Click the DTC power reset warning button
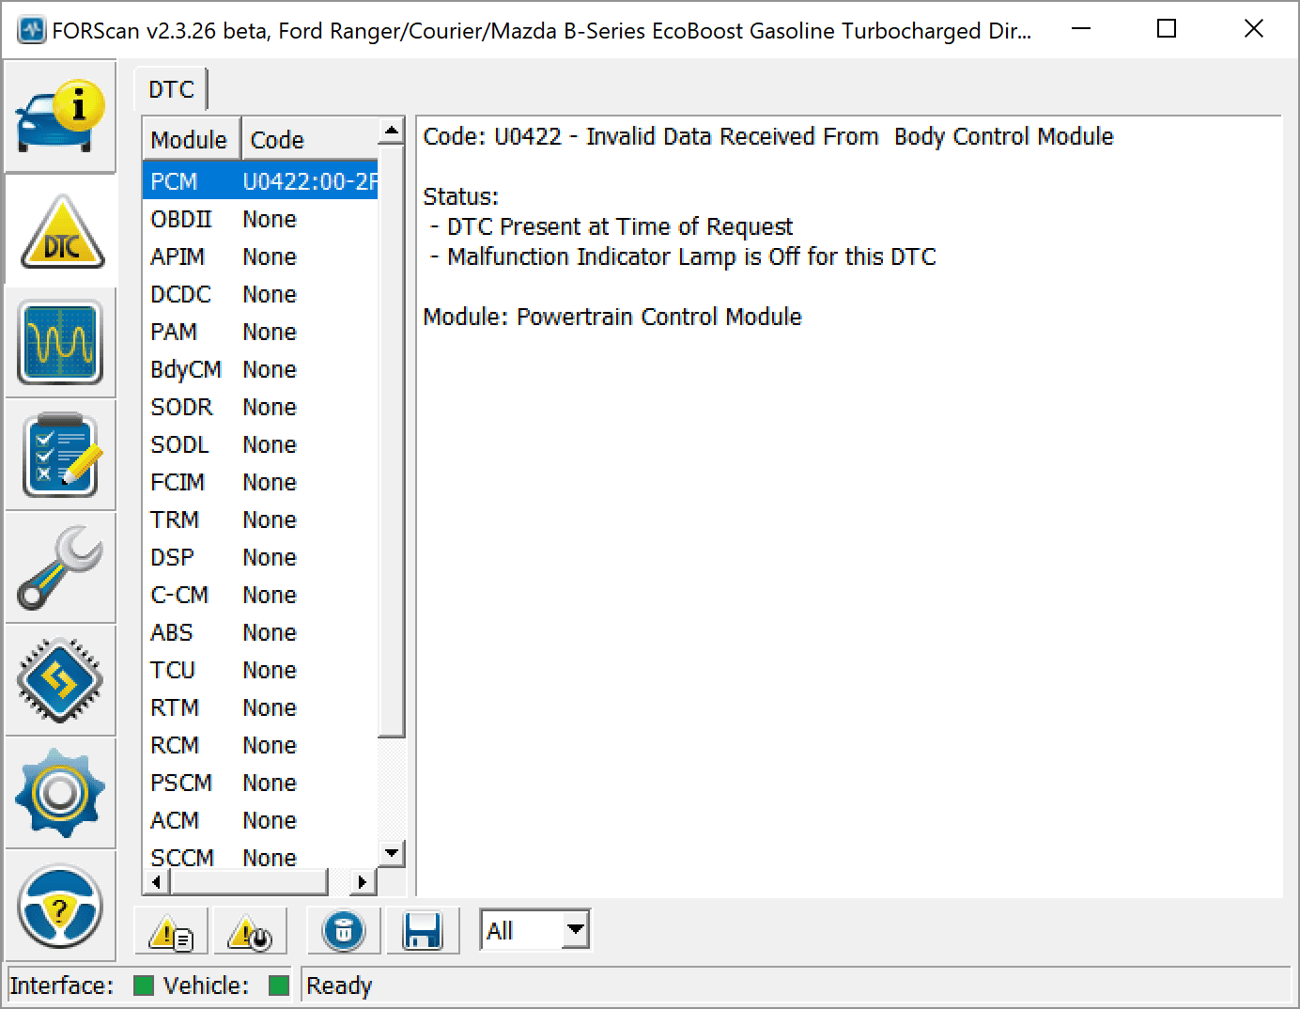 click(250, 931)
